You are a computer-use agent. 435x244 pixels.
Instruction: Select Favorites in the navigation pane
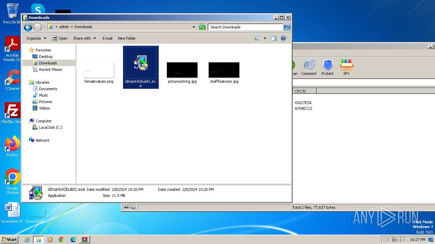pos(43,50)
